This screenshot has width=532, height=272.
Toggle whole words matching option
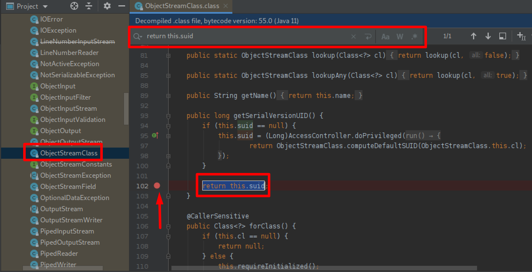pos(400,37)
